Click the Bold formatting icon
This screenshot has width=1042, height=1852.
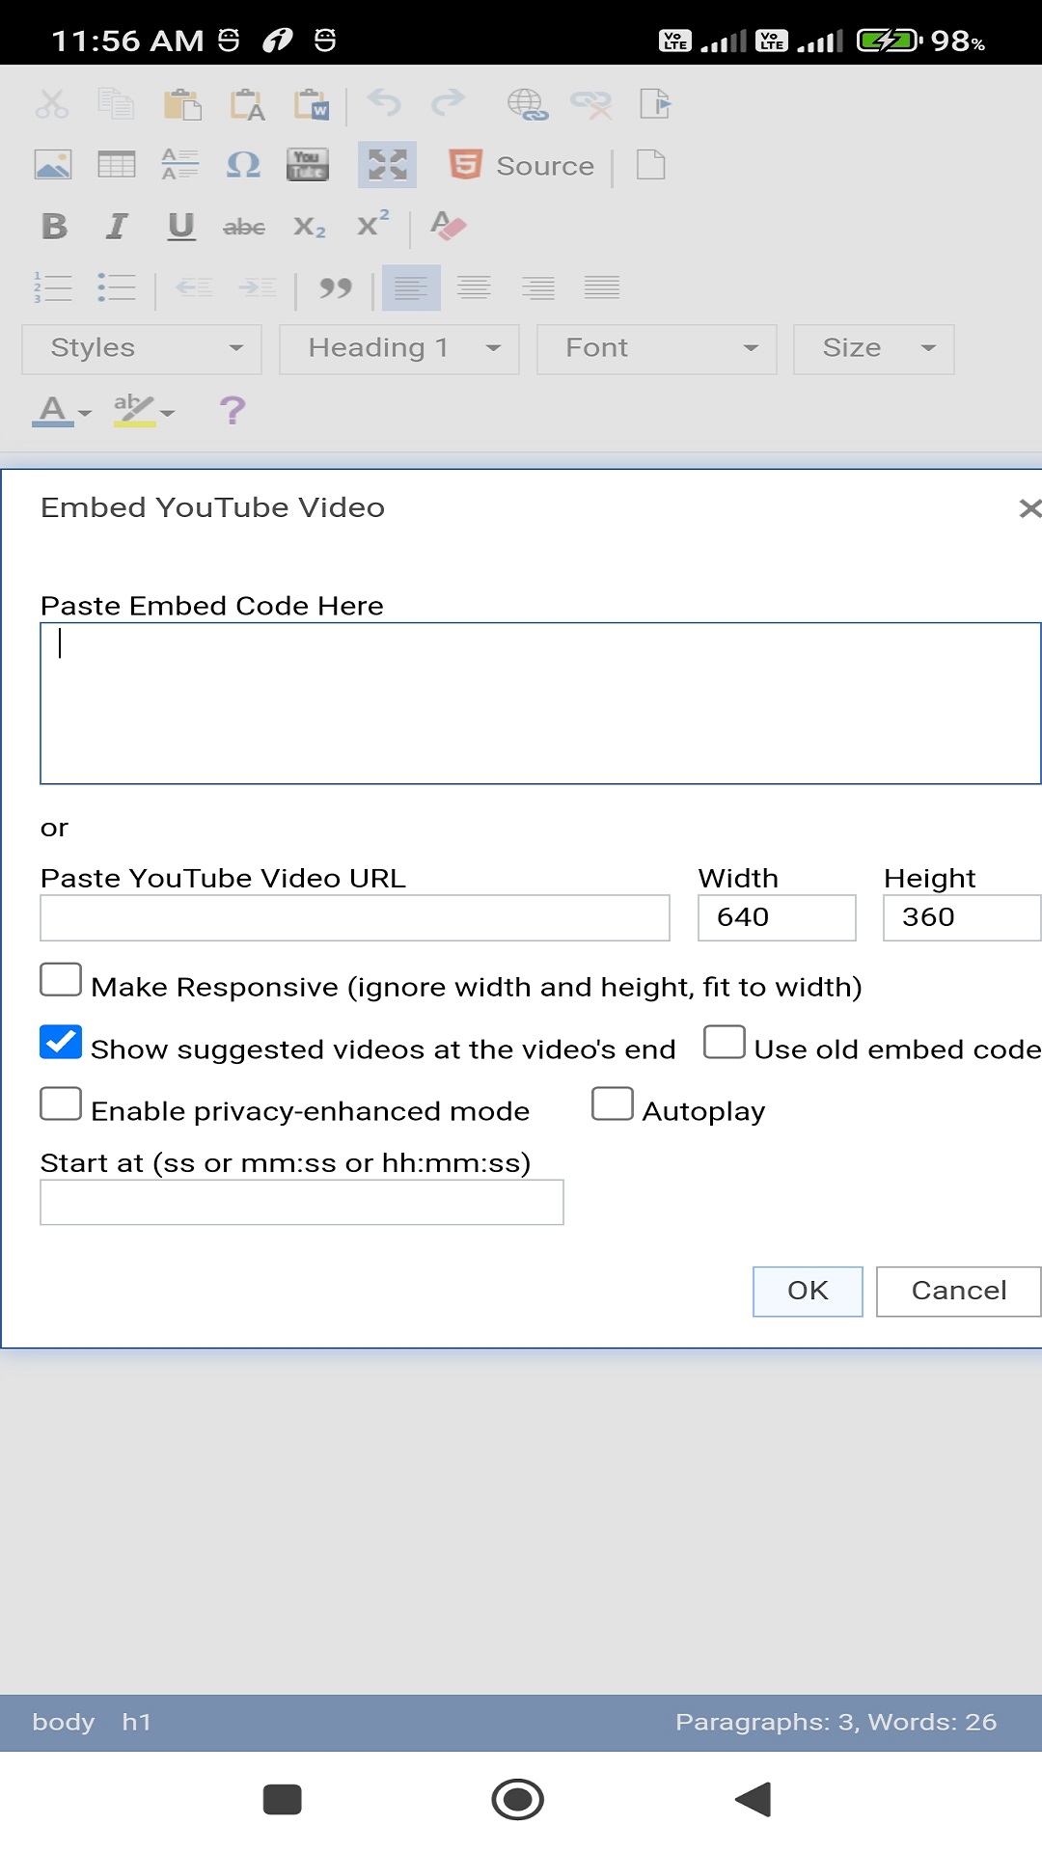click(x=55, y=227)
